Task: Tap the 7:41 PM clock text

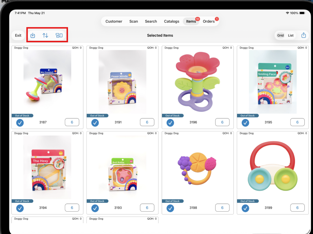Action: tap(20, 13)
